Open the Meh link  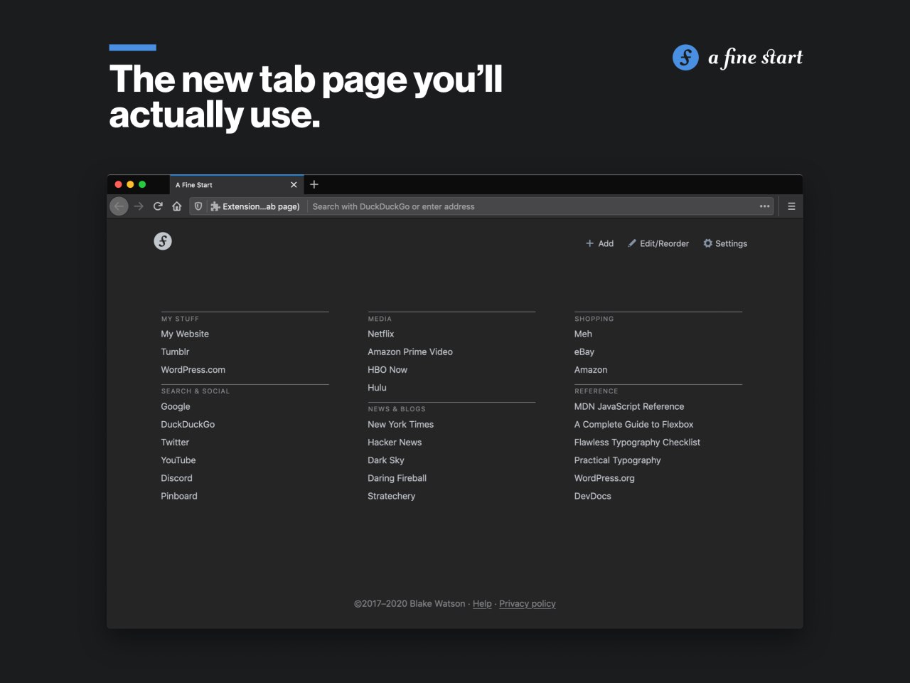[x=583, y=334]
